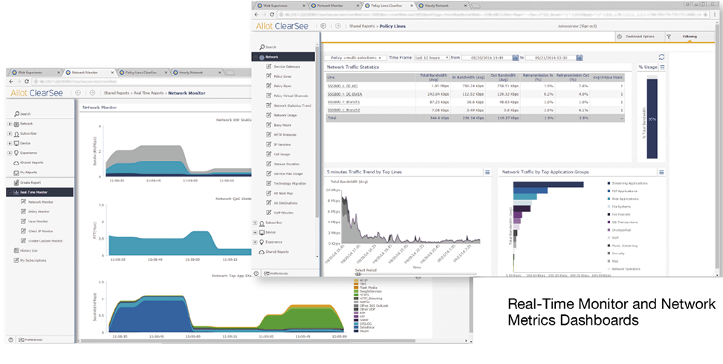Click calendar icon after the to date
The width and height of the screenshot is (723, 364).
[x=579, y=58]
